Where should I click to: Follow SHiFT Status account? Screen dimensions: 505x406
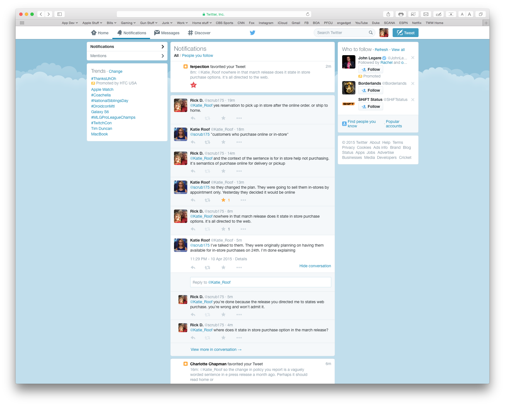point(371,106)
